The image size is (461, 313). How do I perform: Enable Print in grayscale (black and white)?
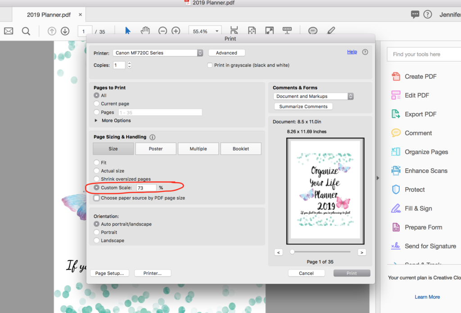(209, 64)
